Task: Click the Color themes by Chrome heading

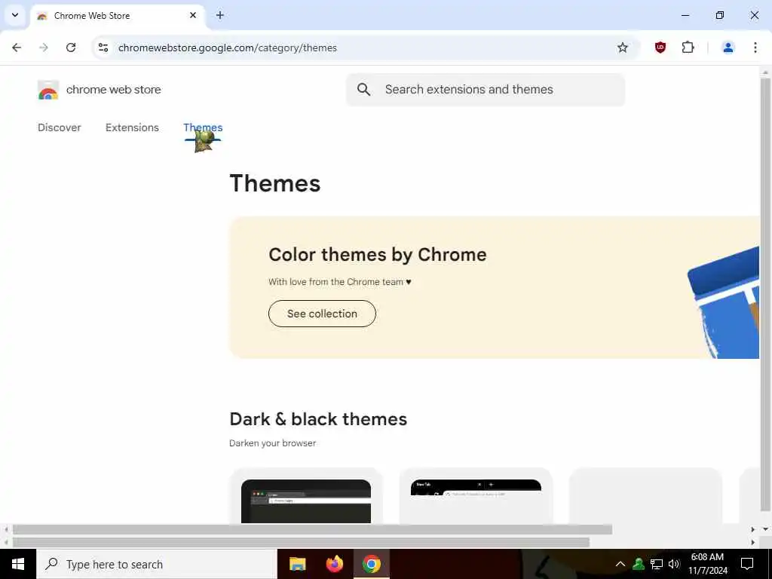Action: (378, 255)
